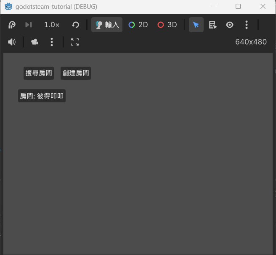Open camera options three-dot menu
The width and height of the screenshot is (276, 255).
(x=52, y=42)
